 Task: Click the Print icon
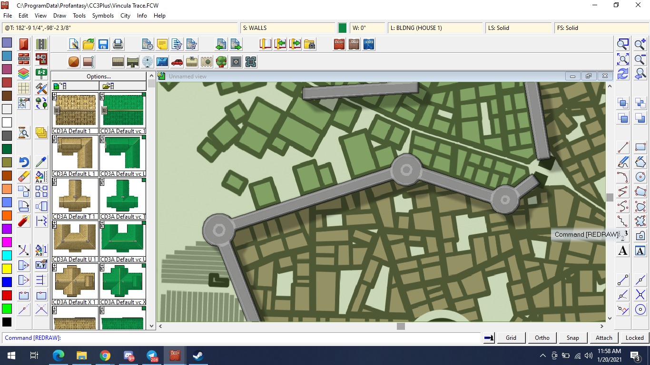[x=118, y=45]
